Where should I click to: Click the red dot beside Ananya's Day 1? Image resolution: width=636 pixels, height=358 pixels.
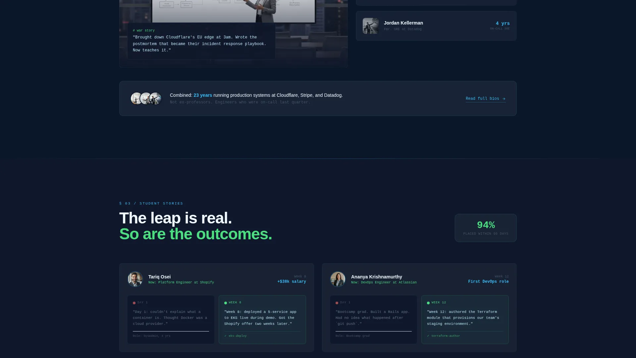[337, 303]
